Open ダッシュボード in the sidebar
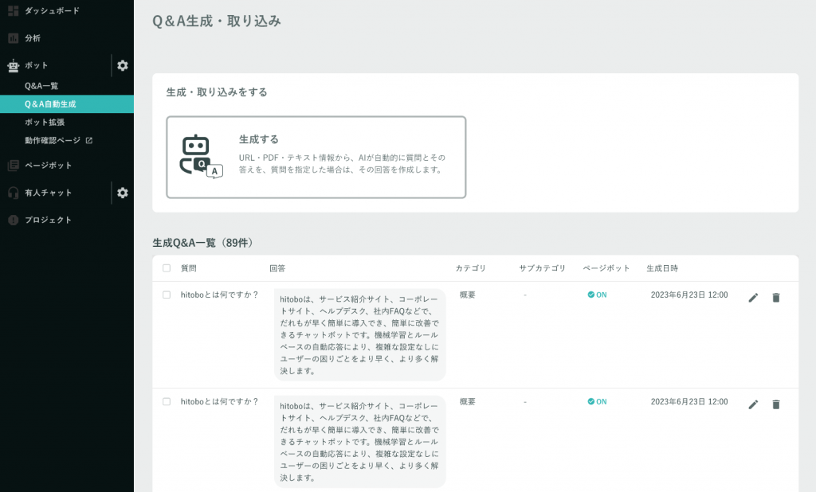This screenshot has height=492, width=816. 52,10
